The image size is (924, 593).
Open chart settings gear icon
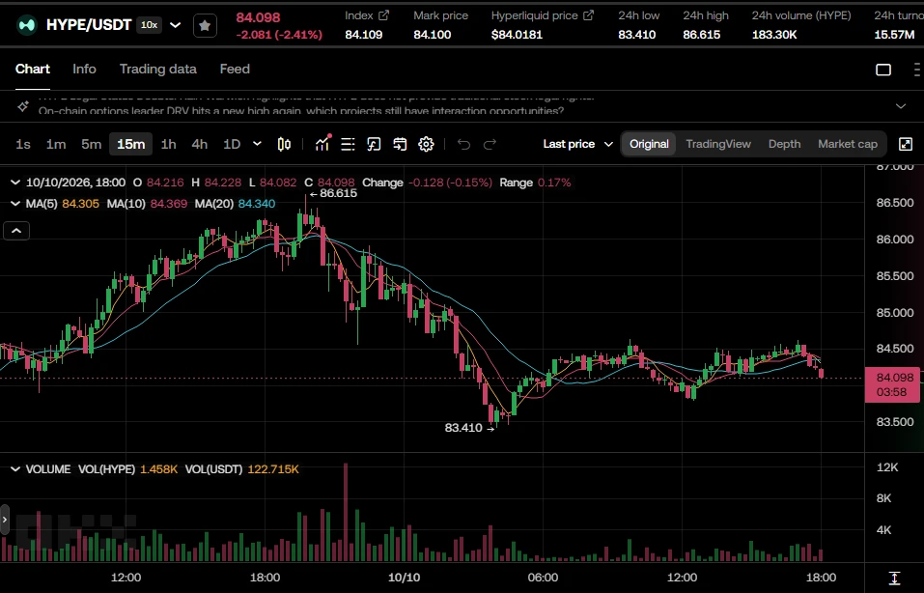click(426, 144)
